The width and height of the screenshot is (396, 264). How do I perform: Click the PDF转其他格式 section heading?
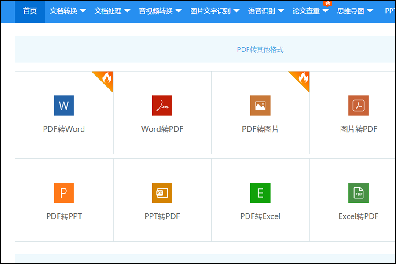(x=260, y=50)
